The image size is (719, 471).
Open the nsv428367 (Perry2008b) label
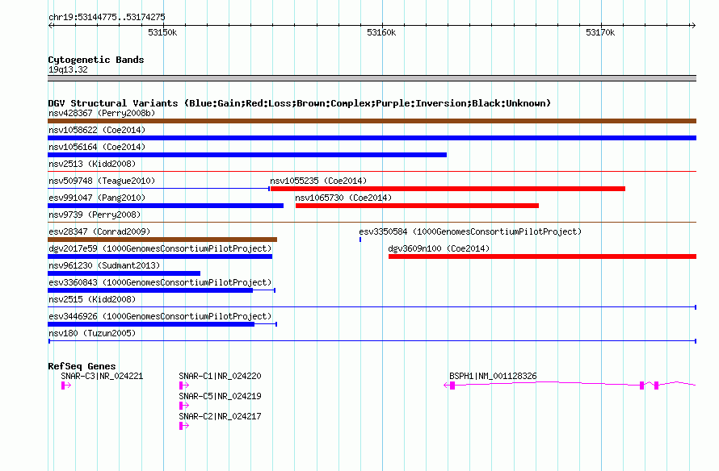(102, 113)
